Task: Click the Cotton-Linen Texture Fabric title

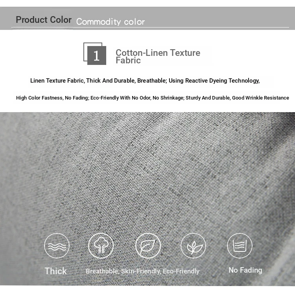Action: pos(158,56)
